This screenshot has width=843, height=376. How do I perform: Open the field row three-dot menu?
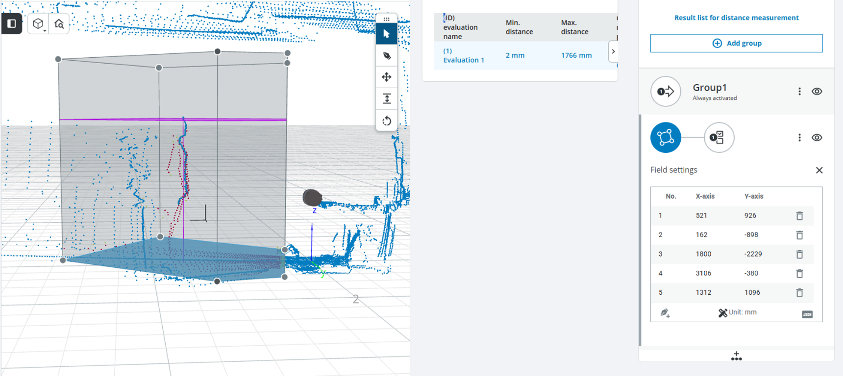(x=799, y=138)
